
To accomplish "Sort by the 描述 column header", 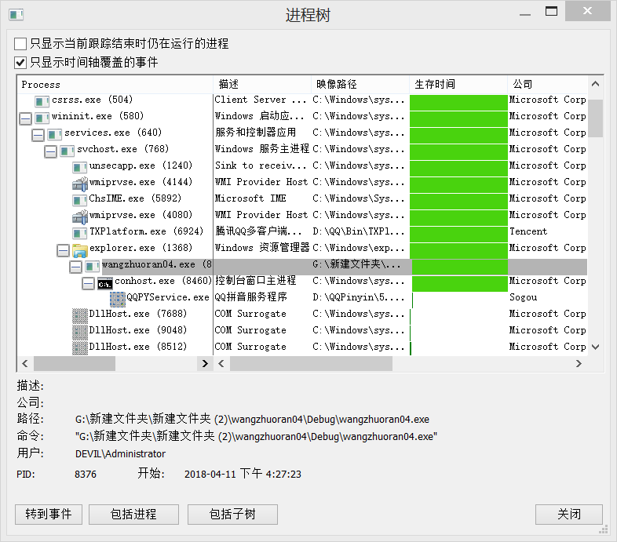I will [x=262, y=85].
